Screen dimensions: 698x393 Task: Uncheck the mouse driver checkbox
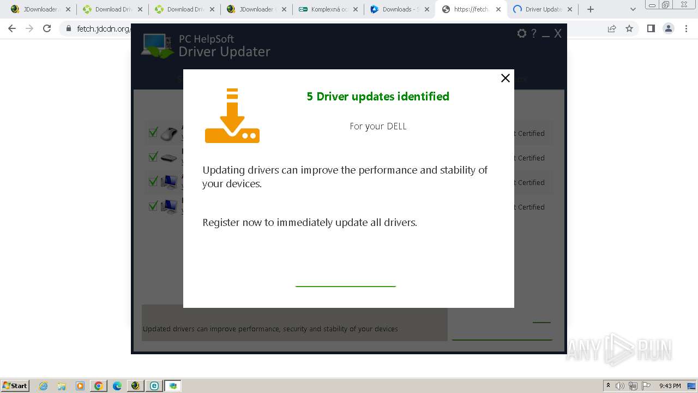(153, 133)
